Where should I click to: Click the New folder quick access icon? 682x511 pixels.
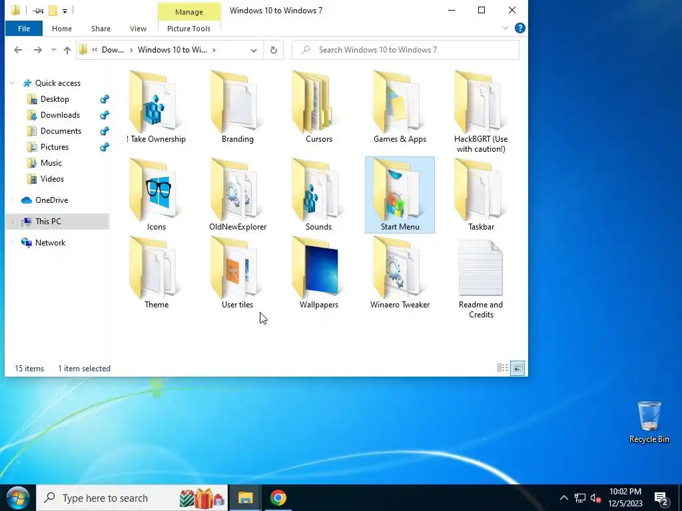[x=53, y=11]
